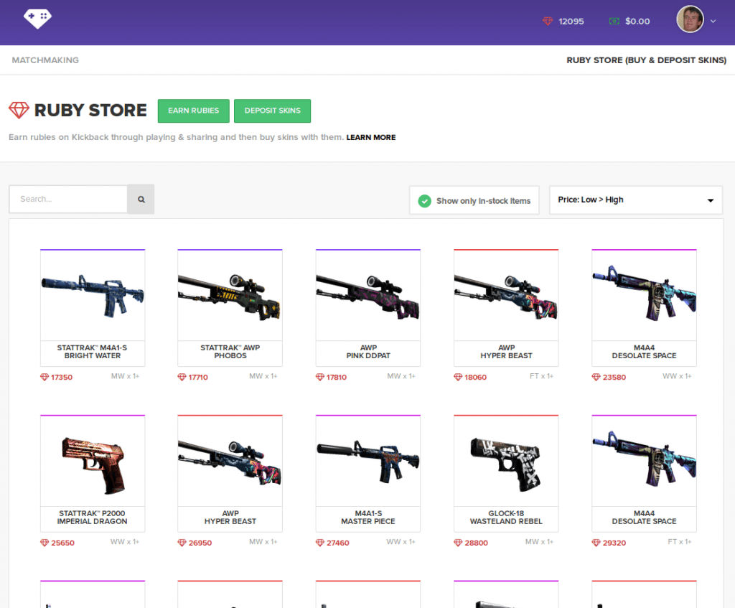Click the cash icon next to $0.00
Image resolution: width=735 pixels, height=608 pixels.
(614, 21)
